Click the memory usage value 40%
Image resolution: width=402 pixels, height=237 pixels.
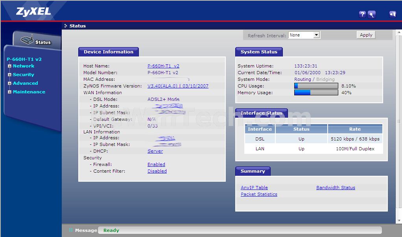click(x=347, y=93)
